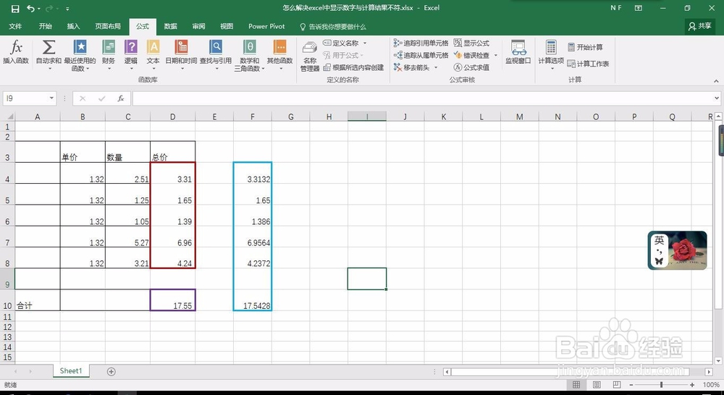Click into the formula bar input
This screenshot has width=724, height=395.
(x=423, y=98)
